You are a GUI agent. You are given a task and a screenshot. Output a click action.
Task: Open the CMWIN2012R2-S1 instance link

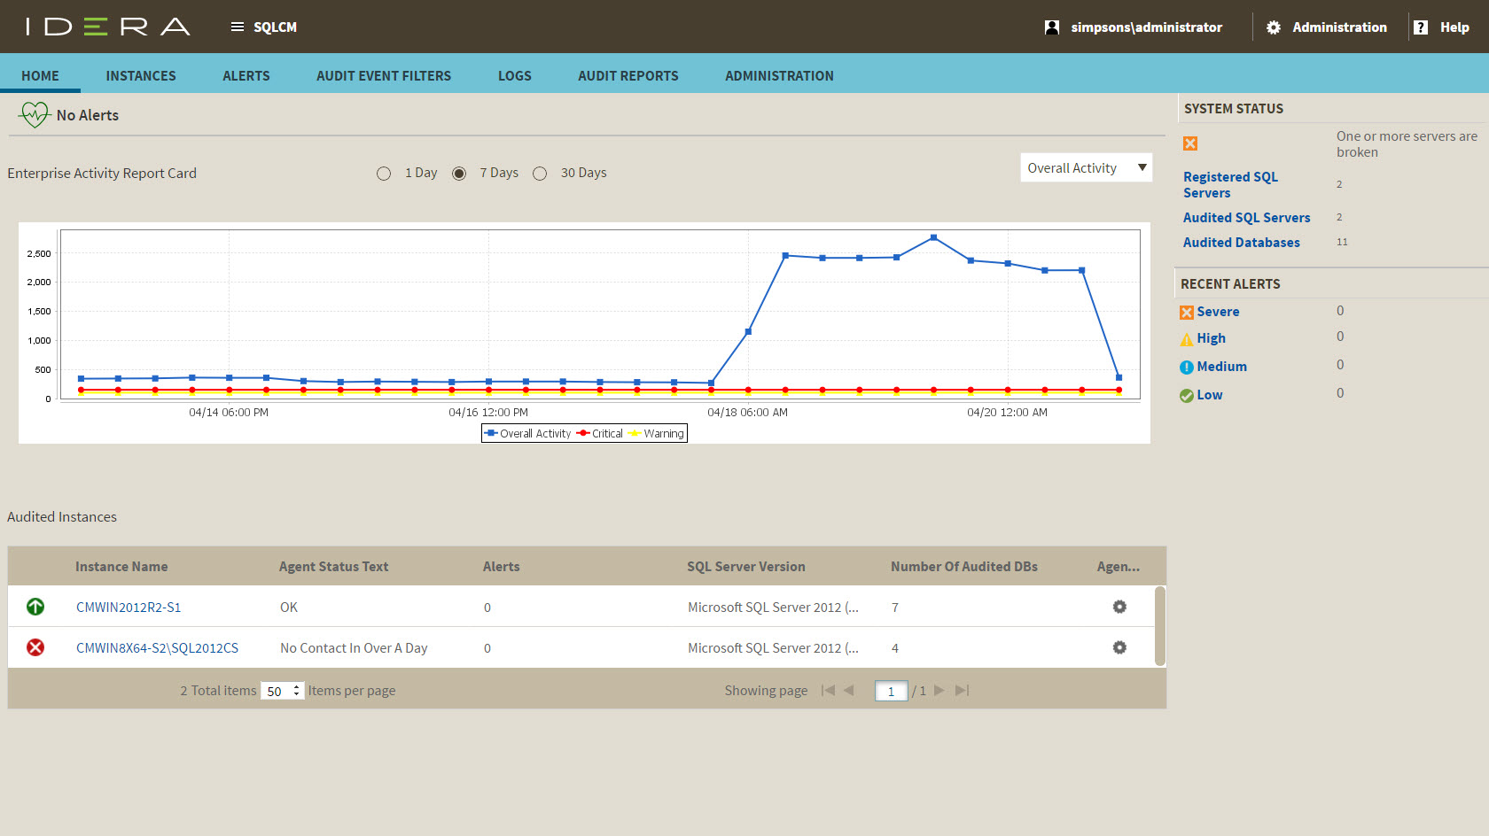[x=129, y=608]
